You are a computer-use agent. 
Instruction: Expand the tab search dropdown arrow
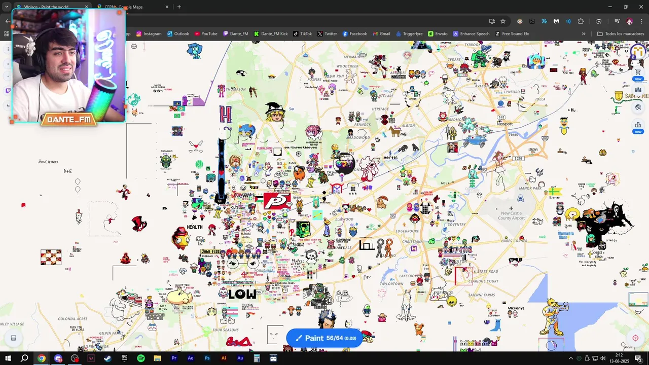[x=6, y=7]
